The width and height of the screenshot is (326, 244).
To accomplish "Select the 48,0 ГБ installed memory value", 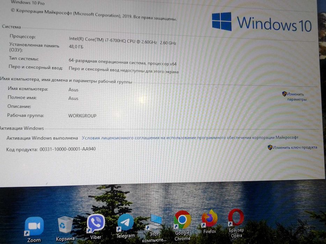I will [76, 47].
